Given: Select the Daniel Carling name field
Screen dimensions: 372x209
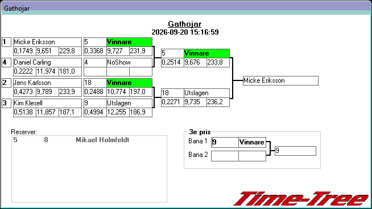Looking at the screenshot, I should tap(47, 62).
